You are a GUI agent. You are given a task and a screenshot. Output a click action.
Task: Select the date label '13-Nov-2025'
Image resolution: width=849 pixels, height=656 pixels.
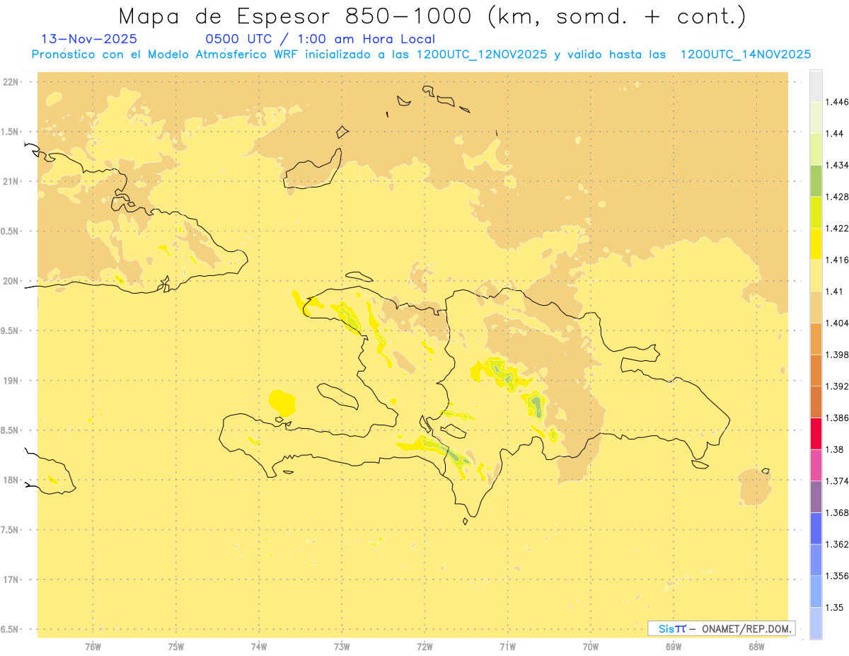click(x=90, y=40)
